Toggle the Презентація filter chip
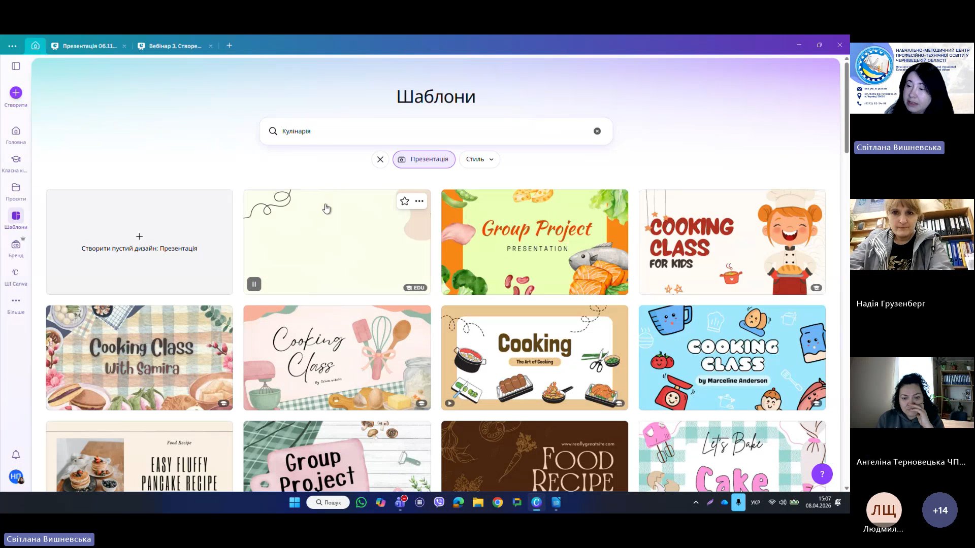Image resolution: width=975 pixels, height=548 pixels. 424,159
